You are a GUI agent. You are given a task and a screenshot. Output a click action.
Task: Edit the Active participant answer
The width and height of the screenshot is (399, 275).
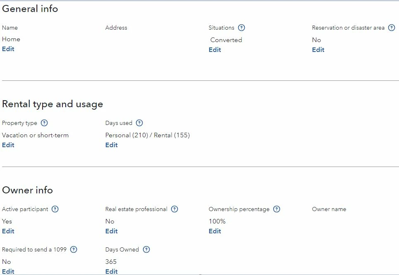[8, 231]
